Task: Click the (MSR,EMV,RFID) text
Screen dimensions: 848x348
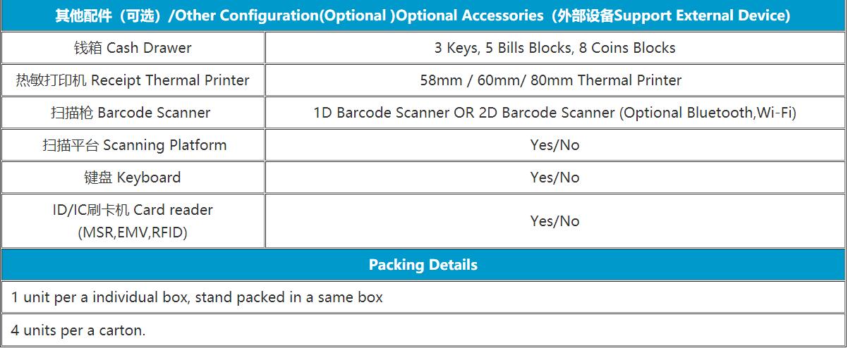Action: pyautogui.click(x=133, y=232)
